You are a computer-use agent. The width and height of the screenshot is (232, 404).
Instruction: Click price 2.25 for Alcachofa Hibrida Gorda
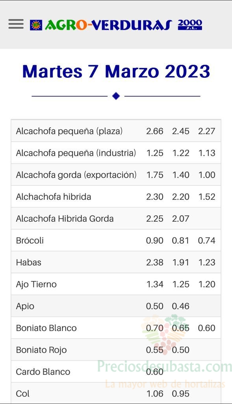[154, 219]
